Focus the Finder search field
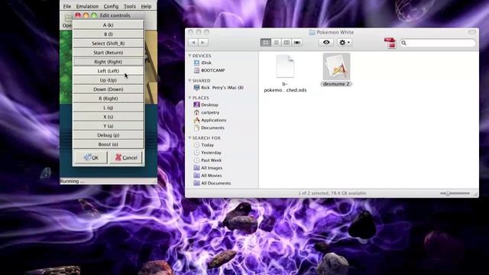The width and height of the screenshot is (489, 275). point(438,43)
